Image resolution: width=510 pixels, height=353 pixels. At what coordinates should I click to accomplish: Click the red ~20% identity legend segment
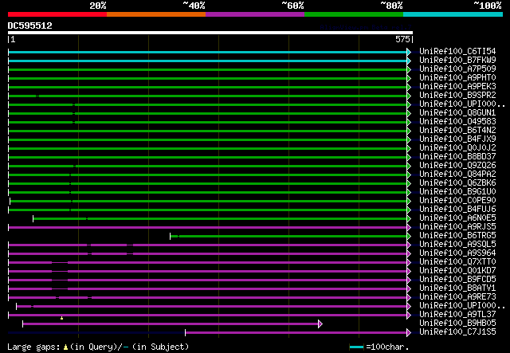(x=57, y=14)
